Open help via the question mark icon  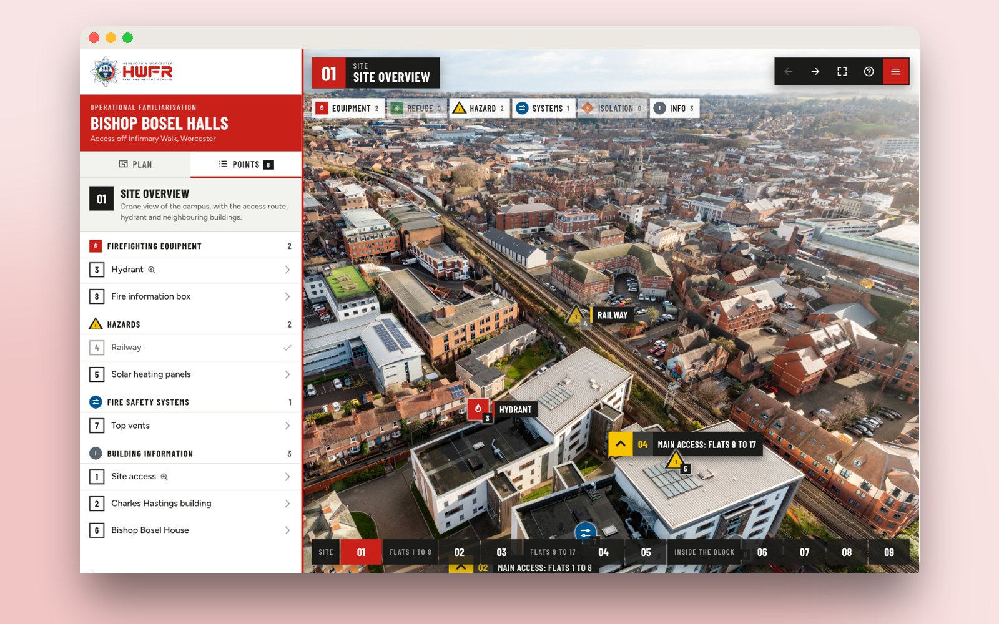tap(869, 72)
